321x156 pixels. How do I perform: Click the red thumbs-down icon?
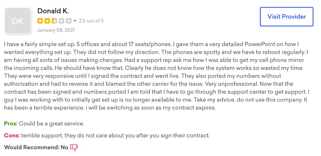(74, 147)
